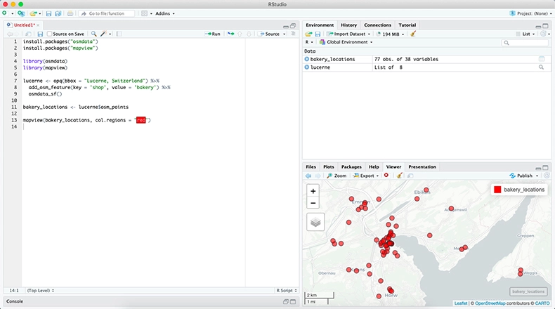Click the print icon in the main toolbar
The image size is (555, 309).
point(70,13)
